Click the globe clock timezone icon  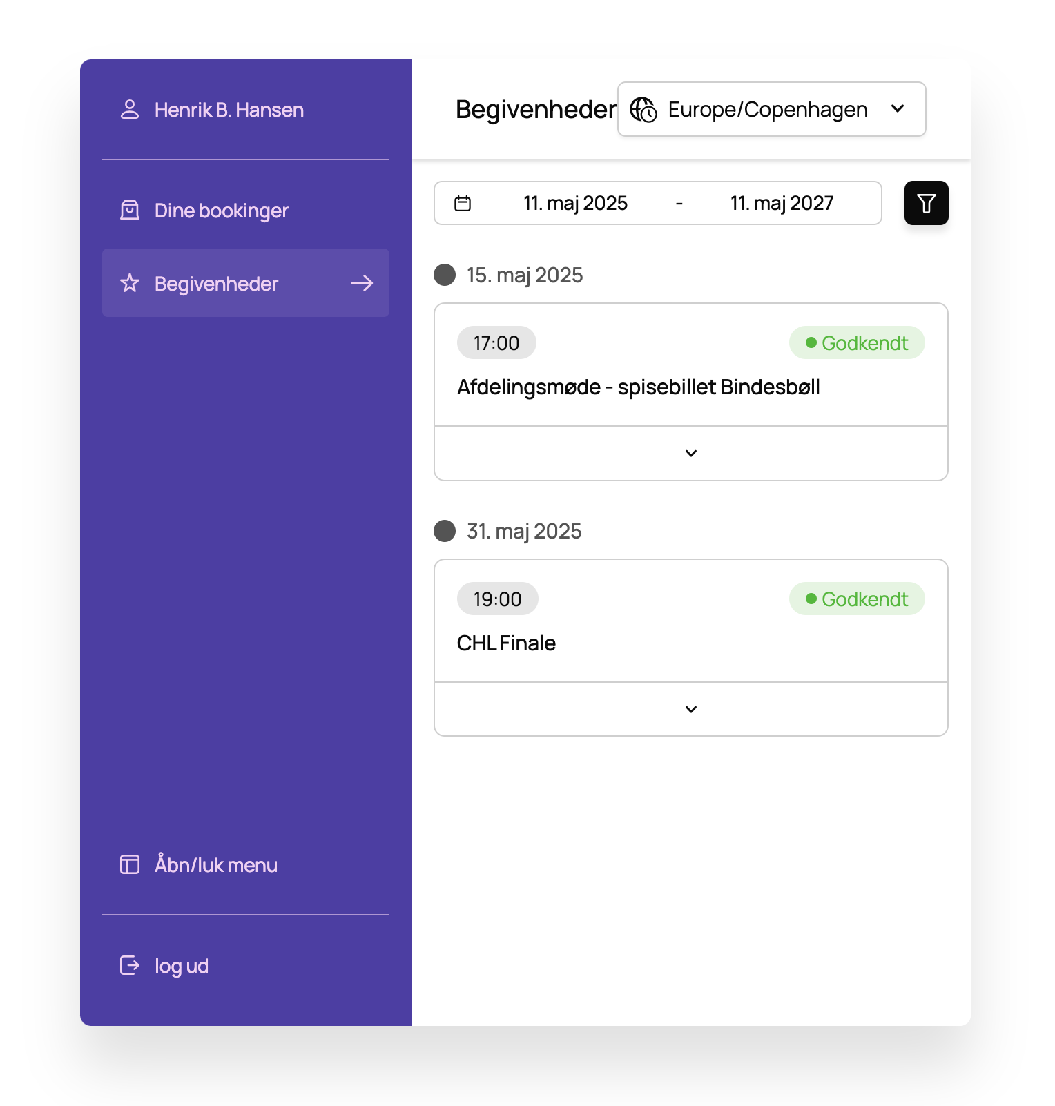643,110
